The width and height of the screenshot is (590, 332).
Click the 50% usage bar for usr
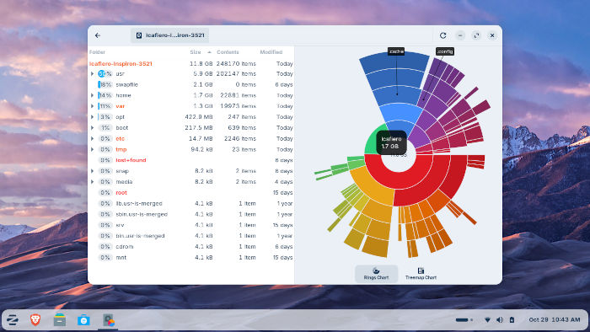pyautogui.click(x=105, y=73)
